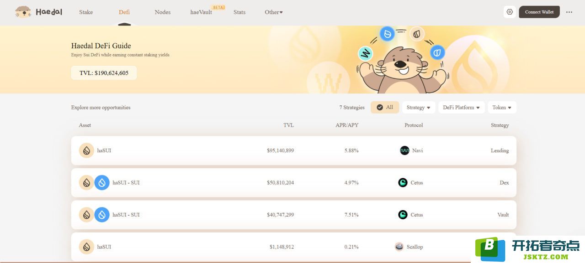Click the haSUI icon in the Scallop row
585x263 pixels.
[86, 247]
